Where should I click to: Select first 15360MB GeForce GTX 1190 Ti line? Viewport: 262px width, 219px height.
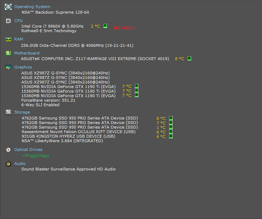[x=68, y=87]
